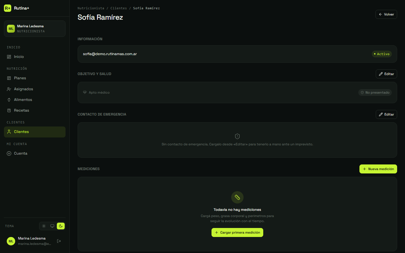
Task: Click the Clientes breadcrumb link
Action: pos(119,8)
